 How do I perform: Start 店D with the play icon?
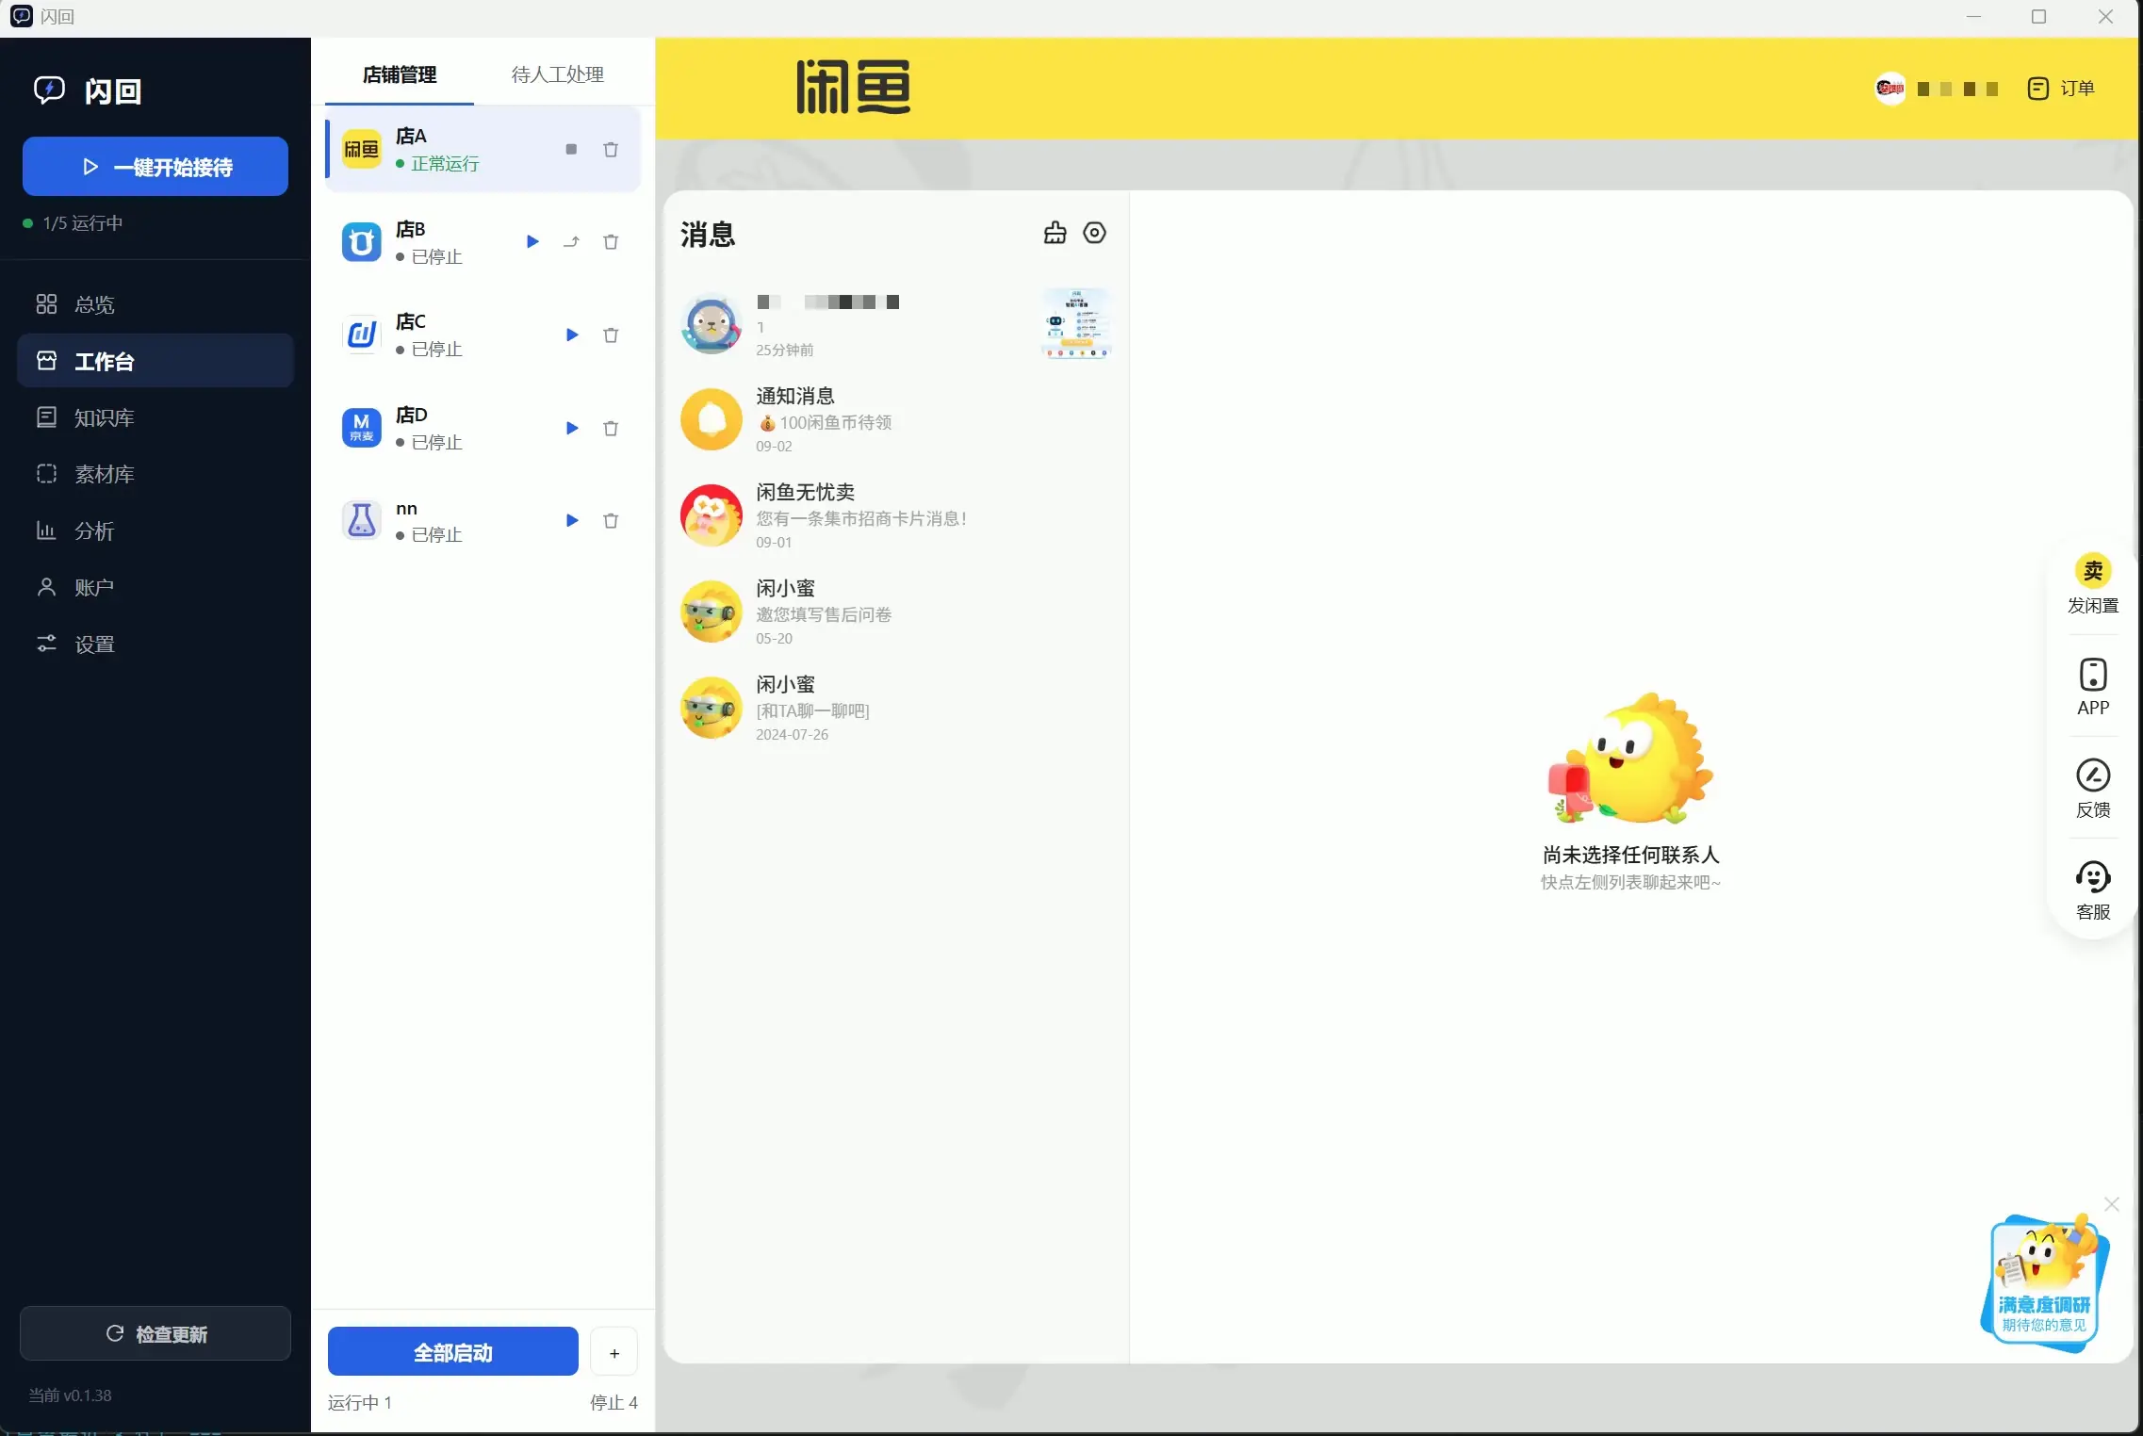click(571, 428)
